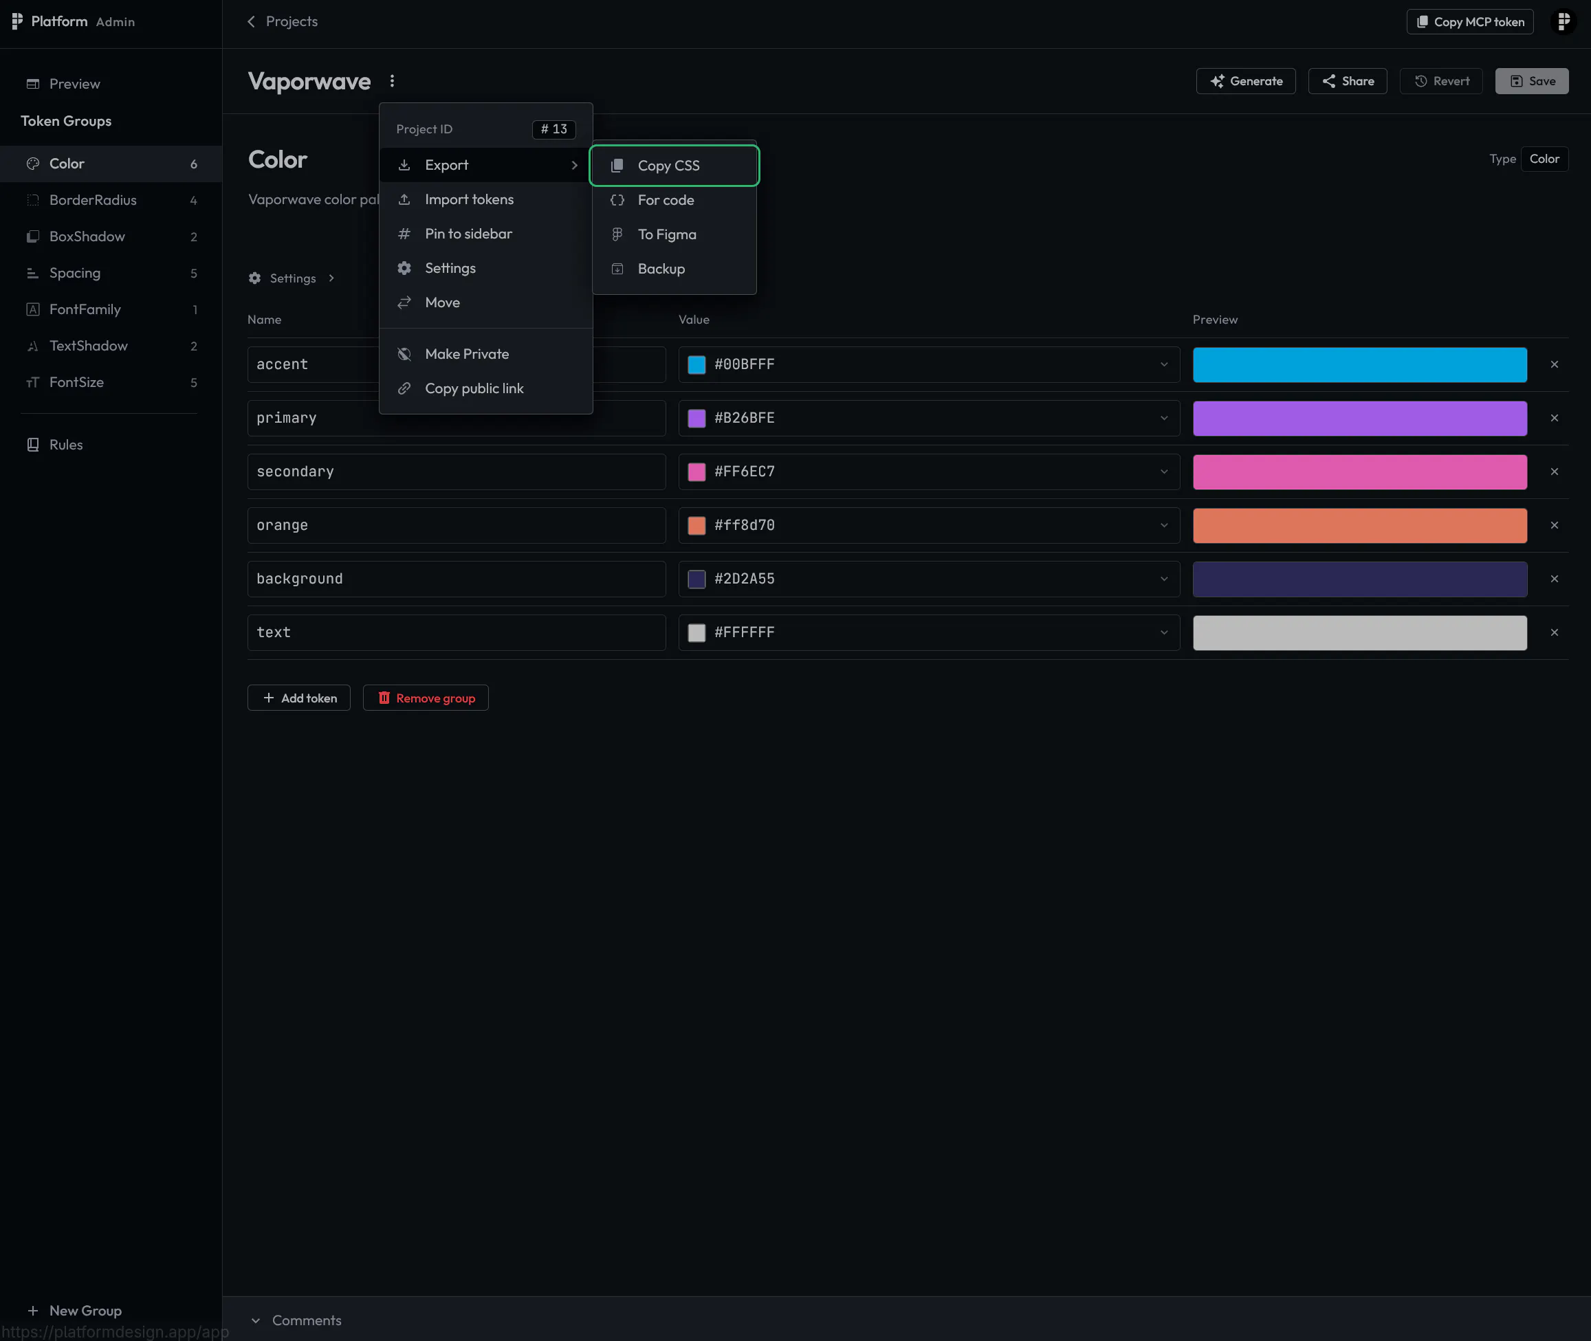Select the Color token group
This screenshot has height=1341, width=1591.
click(111, 164)
